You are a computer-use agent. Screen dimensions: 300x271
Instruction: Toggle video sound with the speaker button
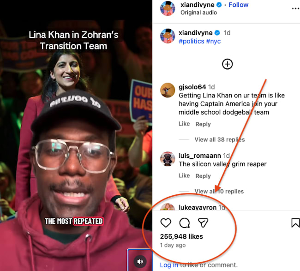pos(140,261)
